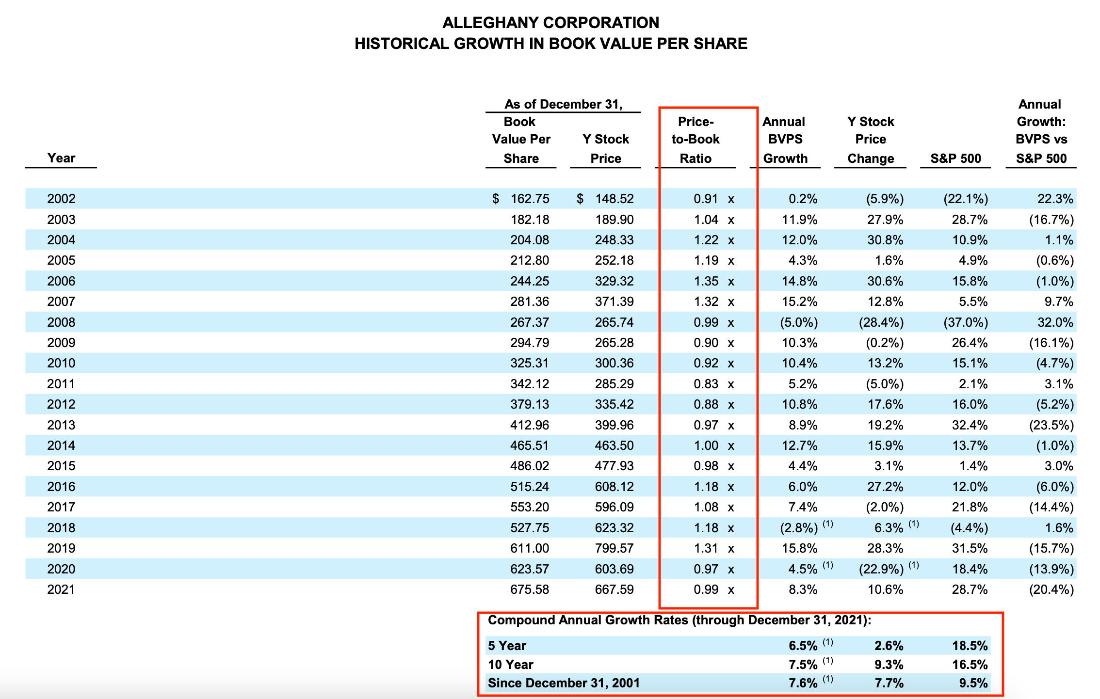1100x699 pixels.
Task: Click the 7.6% BVPS growth since 2001
Action: [x=803, y=683]
